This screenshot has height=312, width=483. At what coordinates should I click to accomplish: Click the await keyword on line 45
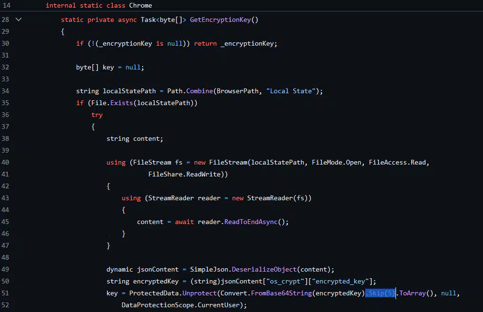pos(184,222)
